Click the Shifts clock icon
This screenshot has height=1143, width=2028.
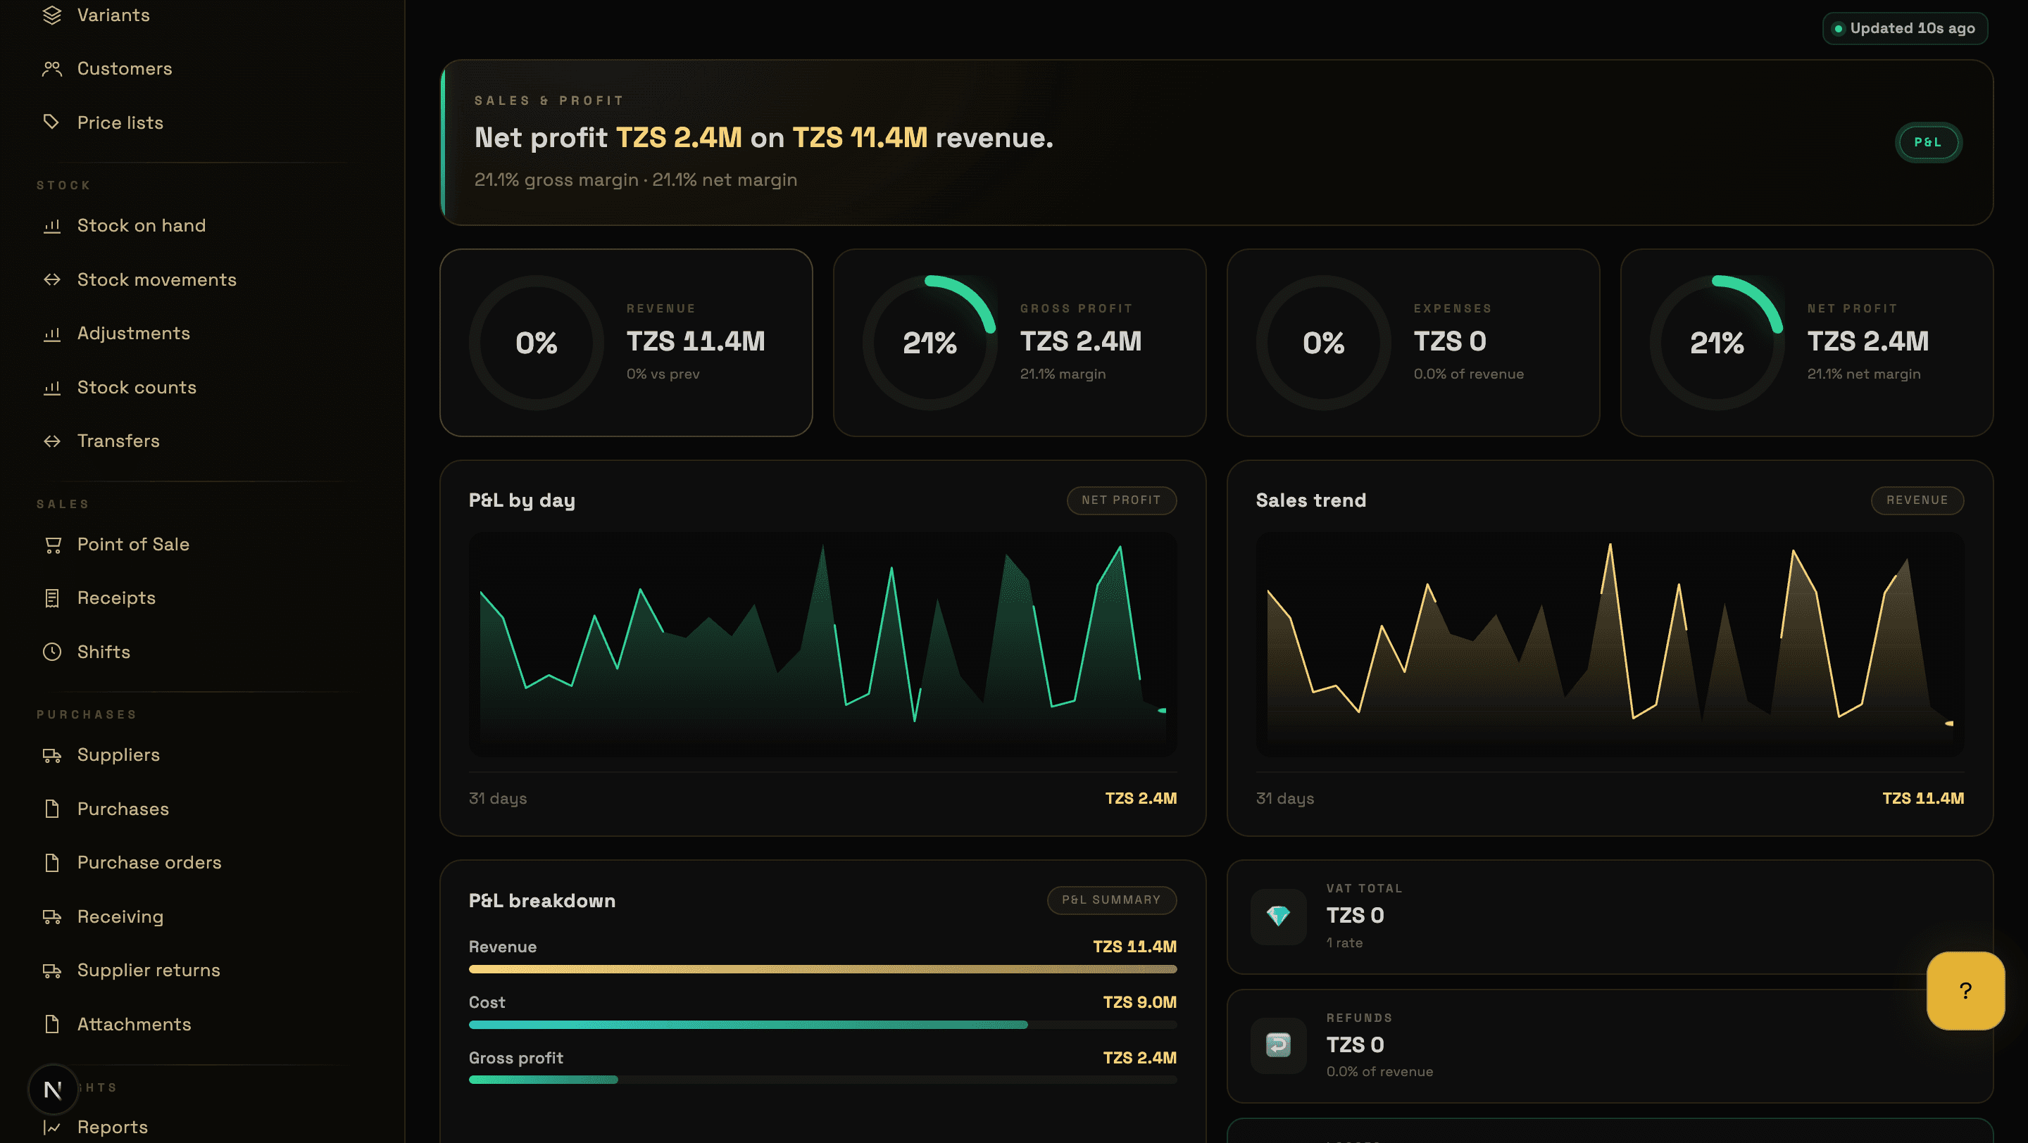pyautogui.click(x=52, y=651)
